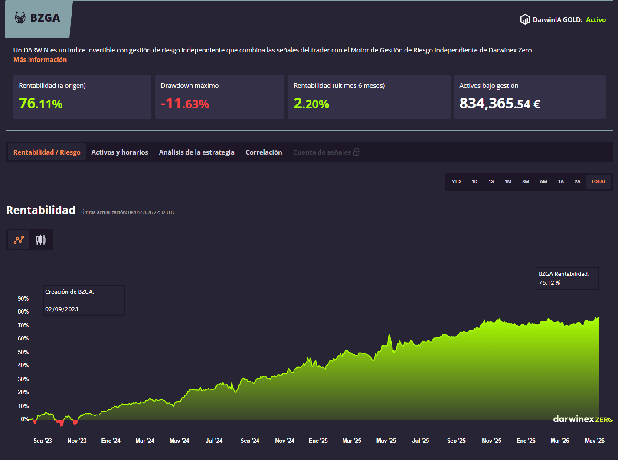Click the DarwinIA GOLD shield icon

[525, 19]
